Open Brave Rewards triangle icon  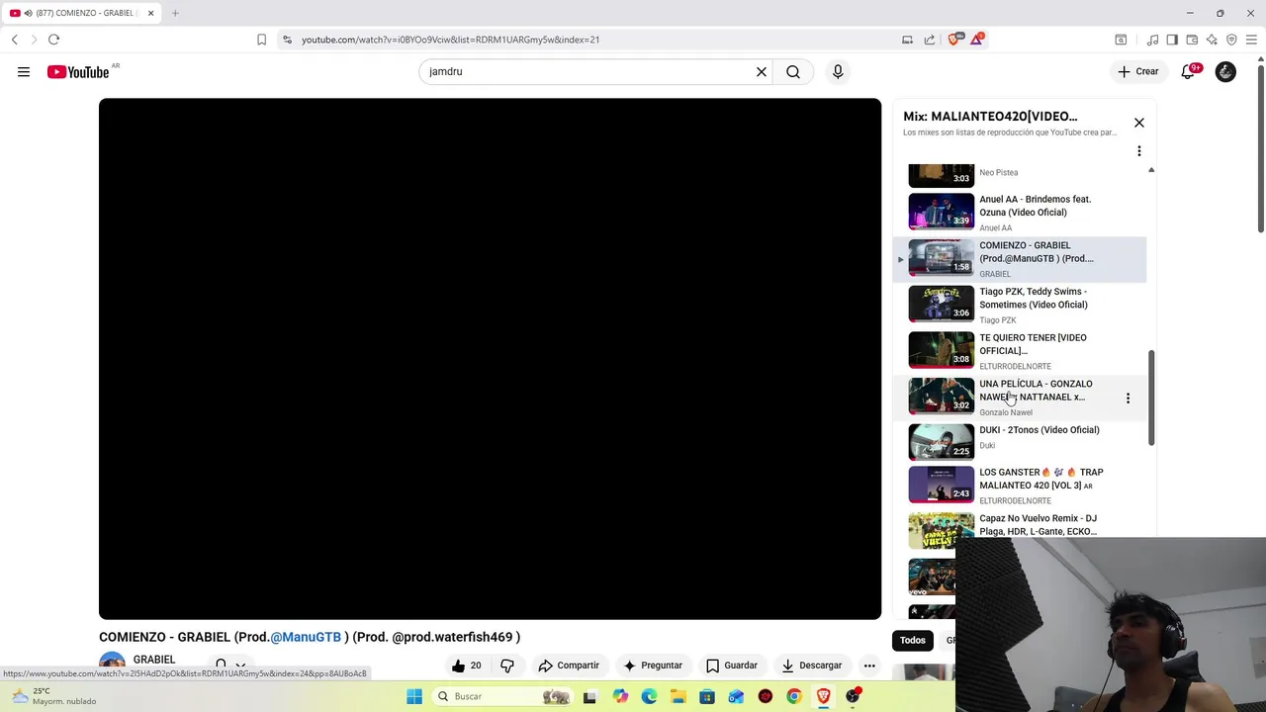[977, 40]
